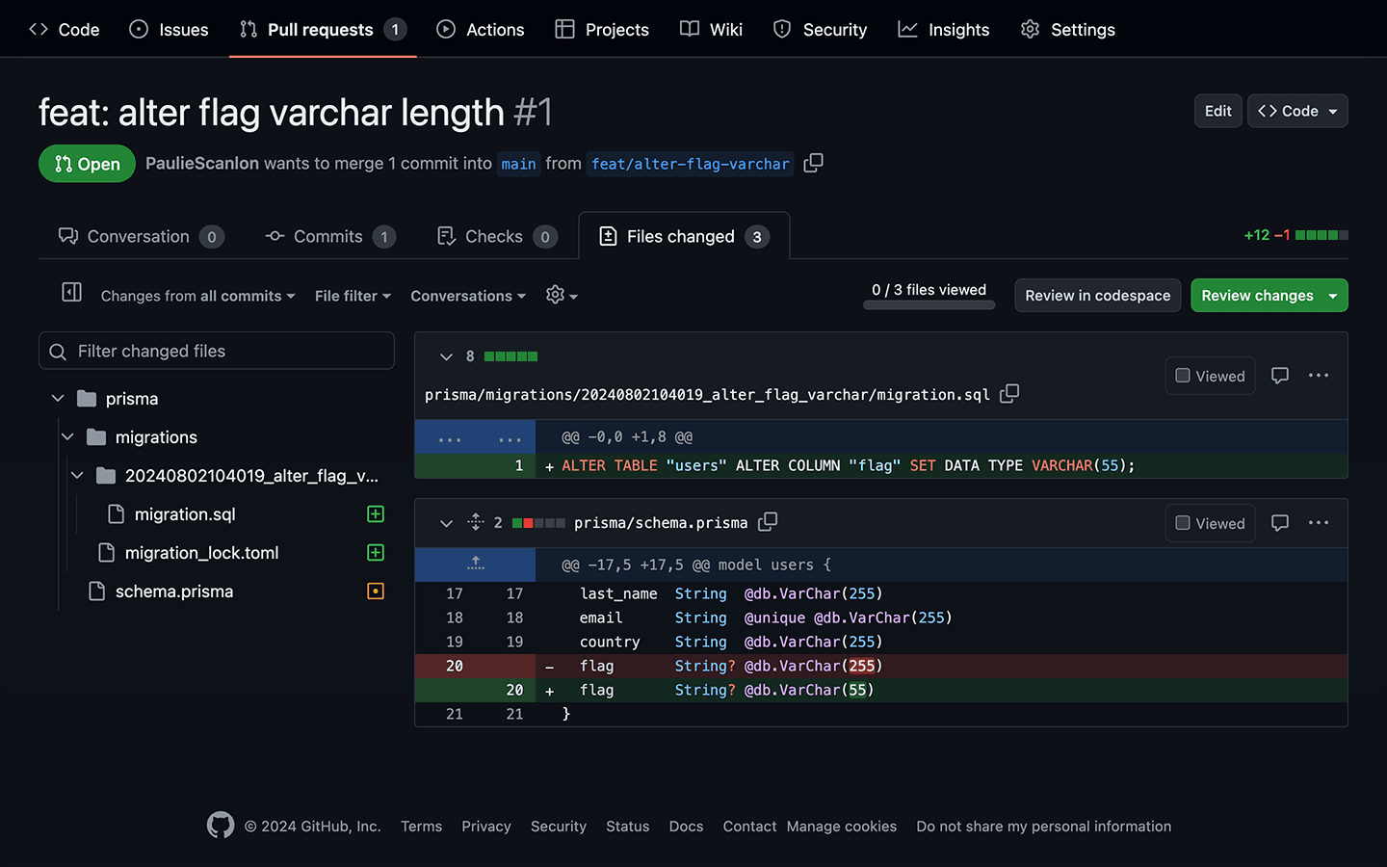Open the Terms footer link
Screen dimensions: 1387x867
(x=421, y=827)
